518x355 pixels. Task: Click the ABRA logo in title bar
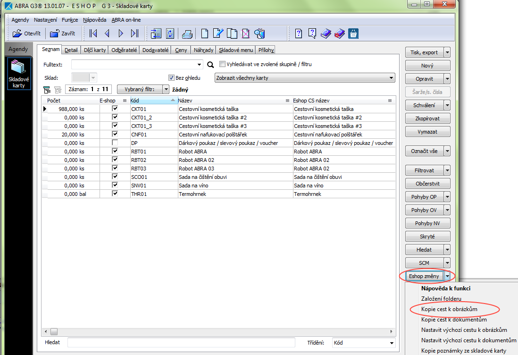(8, 6)
